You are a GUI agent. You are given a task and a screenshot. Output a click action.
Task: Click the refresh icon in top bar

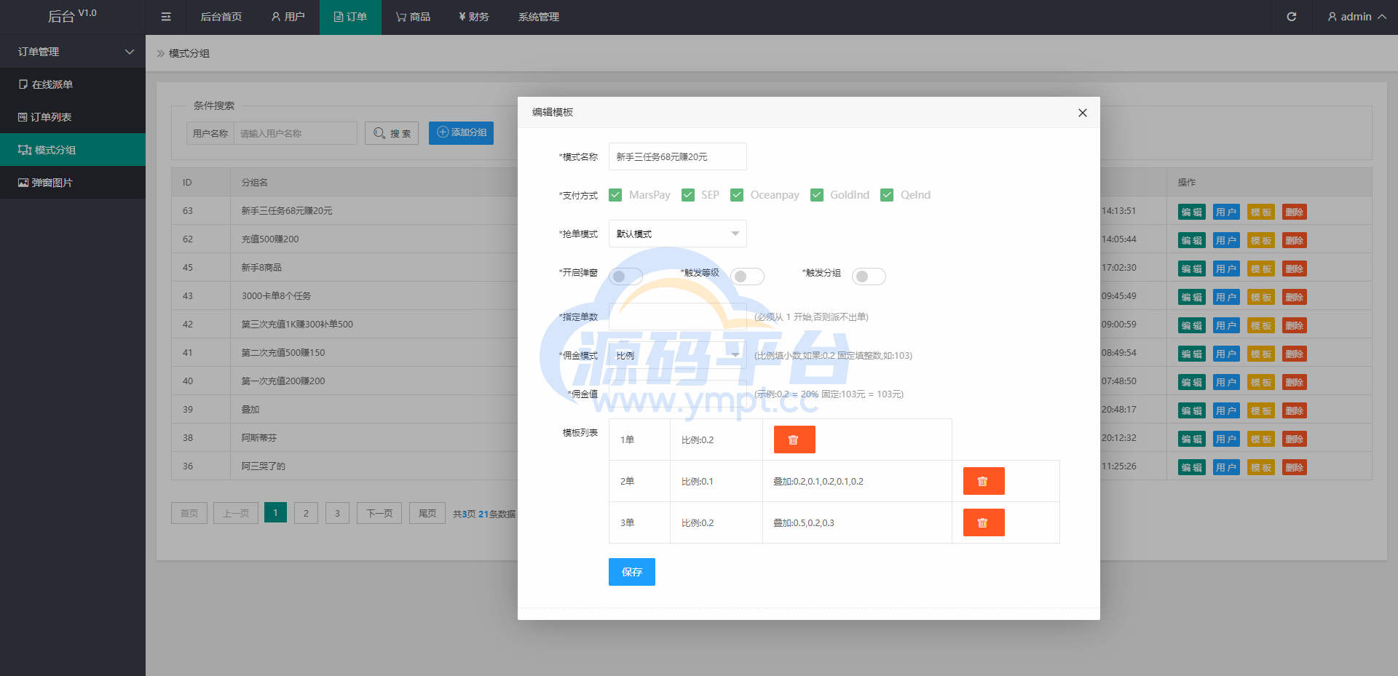tap(1292, 17)
